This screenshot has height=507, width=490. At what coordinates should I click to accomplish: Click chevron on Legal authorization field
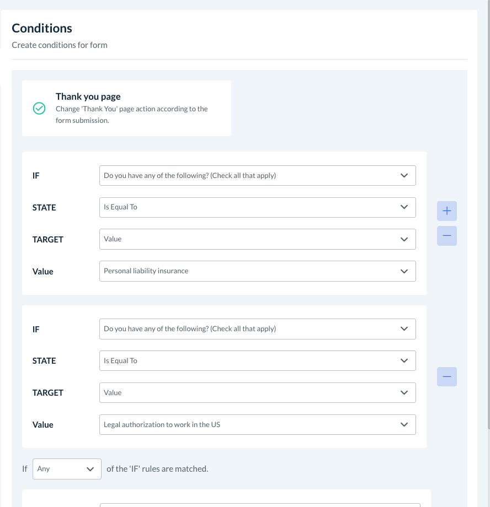(404, 425)
